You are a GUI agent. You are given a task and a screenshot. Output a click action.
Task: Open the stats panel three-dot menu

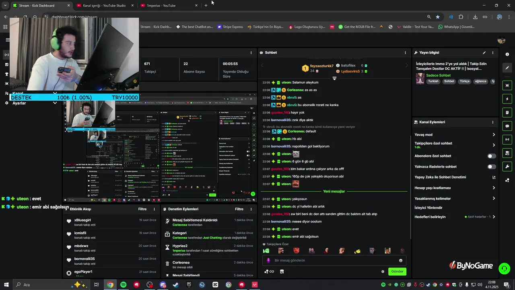251,53
